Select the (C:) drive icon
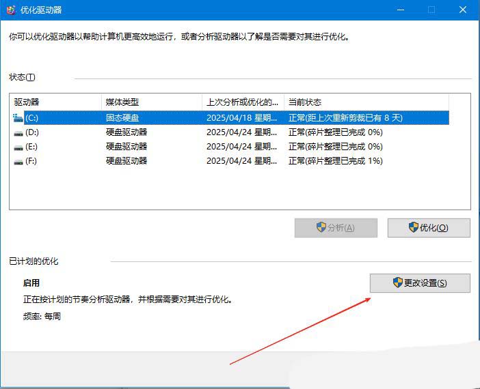 [18, 117]
